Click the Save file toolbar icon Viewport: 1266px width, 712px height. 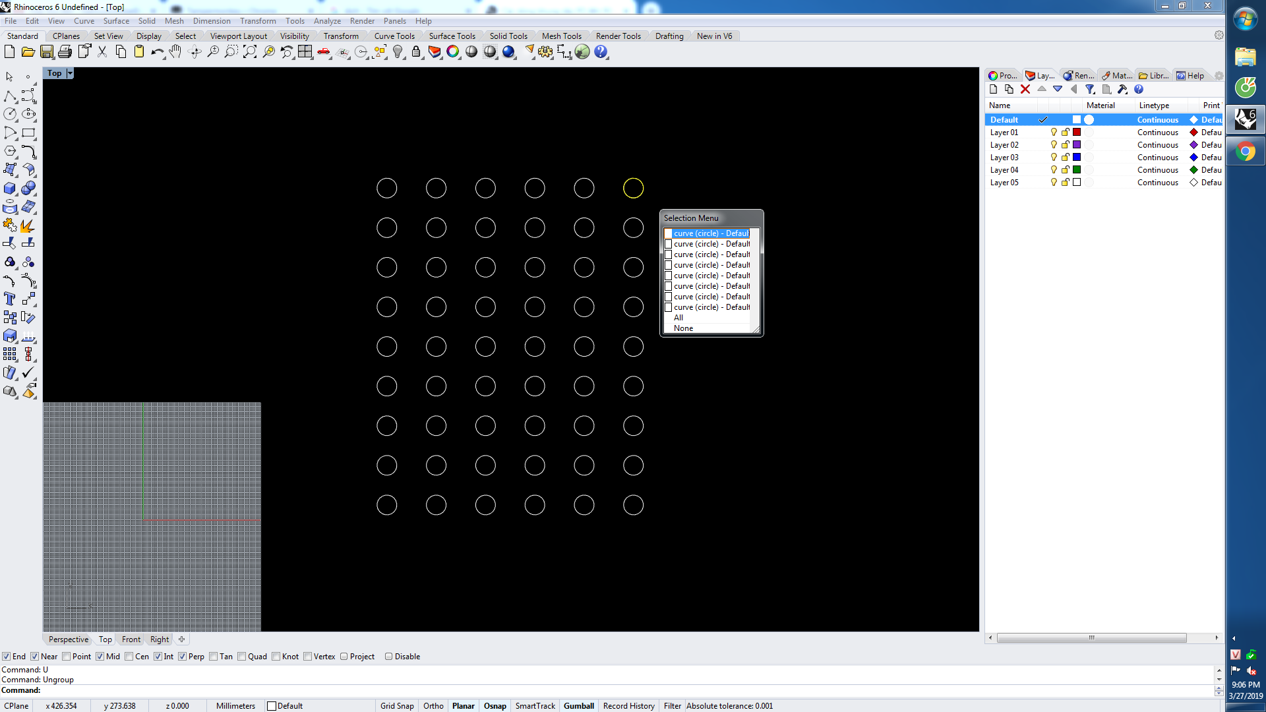click(x=46, y=52)
